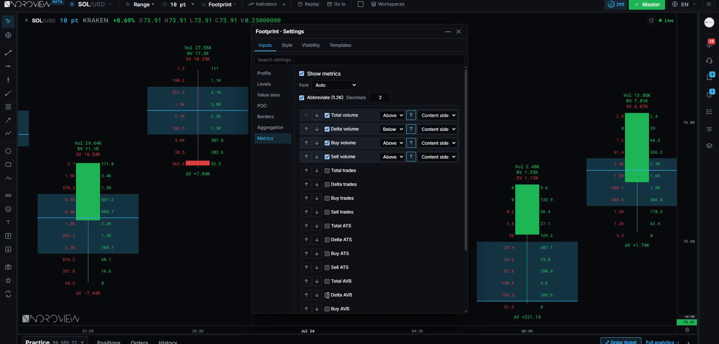This screenshot has width=719, height=344.
Task: Toggle text style T for Total volume
Action: 411,115
